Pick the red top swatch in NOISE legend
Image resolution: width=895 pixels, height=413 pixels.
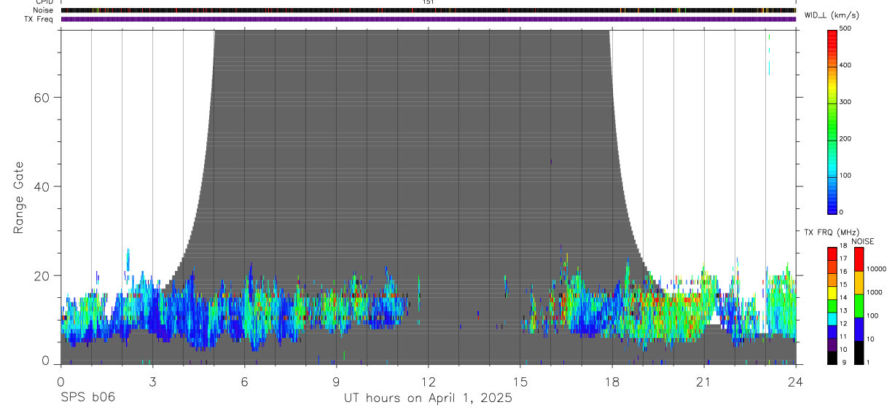pos(859,259)
